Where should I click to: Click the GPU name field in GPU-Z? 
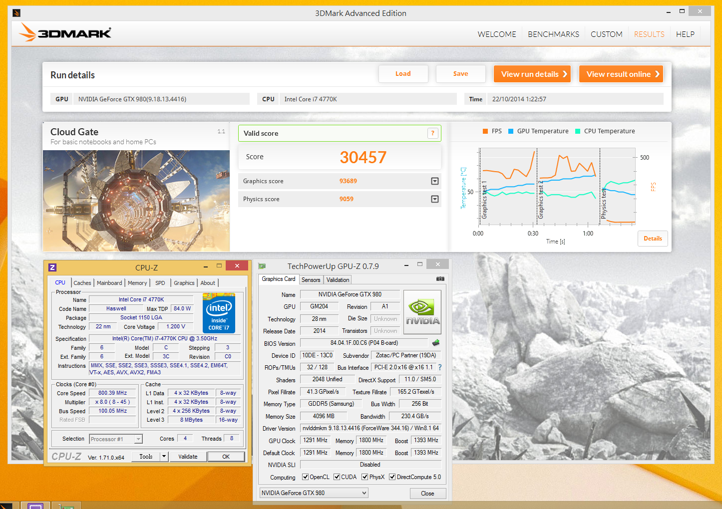coord(350,294)
